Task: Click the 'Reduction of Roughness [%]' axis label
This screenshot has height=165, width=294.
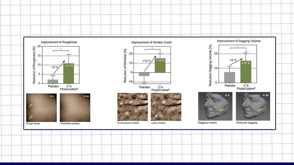Action: pyautogui.click(x=34, y=65)
